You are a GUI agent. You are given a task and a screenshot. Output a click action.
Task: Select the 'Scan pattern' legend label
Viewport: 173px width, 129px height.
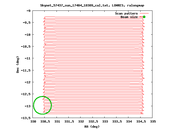(126, 13)
